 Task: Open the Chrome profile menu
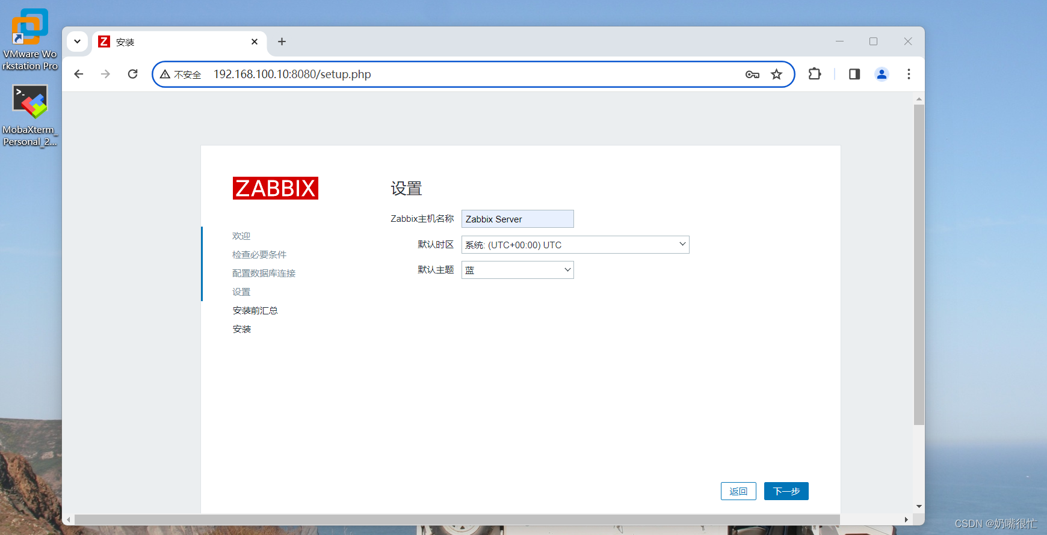[x=882, y=74]
